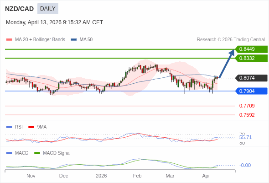Click the Nov label on time axis
The width and height of the screenshot is (269, 183).
point(31,176)
